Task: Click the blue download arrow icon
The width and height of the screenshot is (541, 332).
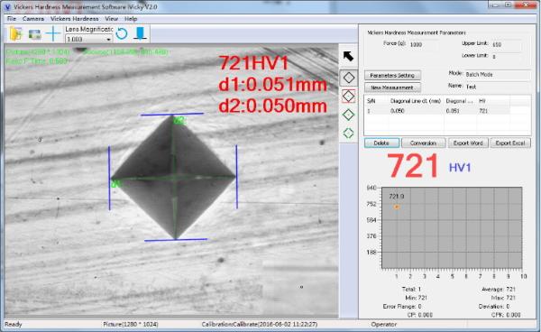Action: coord(140,33)
